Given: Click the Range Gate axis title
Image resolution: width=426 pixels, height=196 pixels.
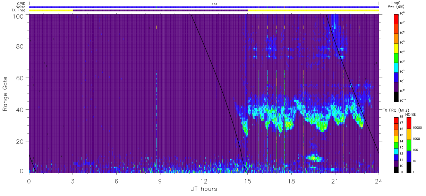Looking at the screenshot, I should tap(5, 93).
